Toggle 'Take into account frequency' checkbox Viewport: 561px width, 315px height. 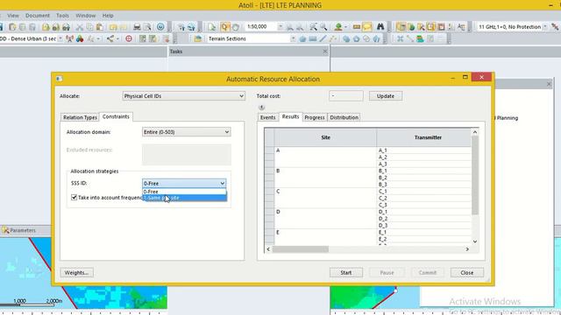[74, 197]
